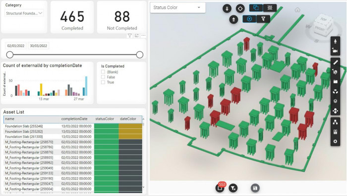This screenshot has height=196, width=347.
Task: Click the home view icon
Action: coord(297,10)
